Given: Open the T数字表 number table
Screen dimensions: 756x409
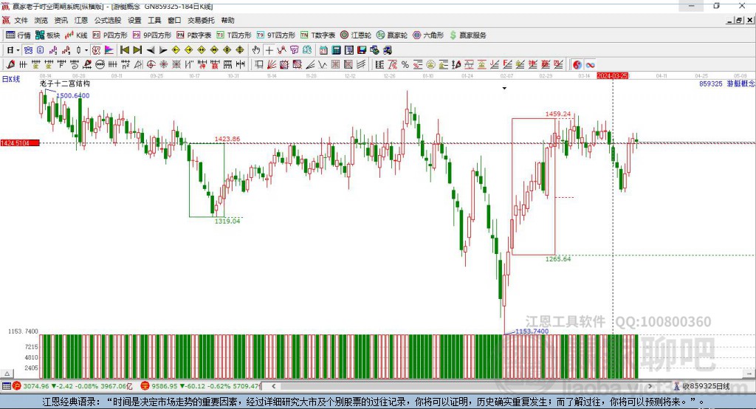Looking at the screenshot, I should coord(317,35).
